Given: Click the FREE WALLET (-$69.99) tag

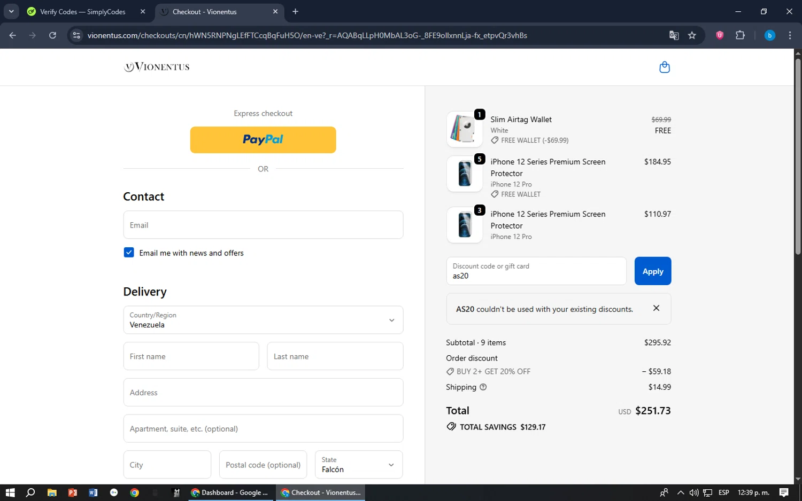Looking at the screenshot, I should click(x=530, y=140).
